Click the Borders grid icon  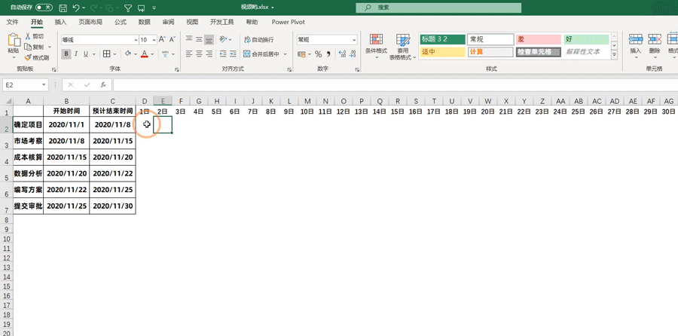click(106, 54)
